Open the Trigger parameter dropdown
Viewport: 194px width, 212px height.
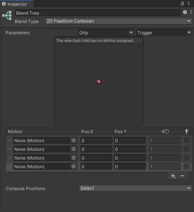[x=164, y=32]
